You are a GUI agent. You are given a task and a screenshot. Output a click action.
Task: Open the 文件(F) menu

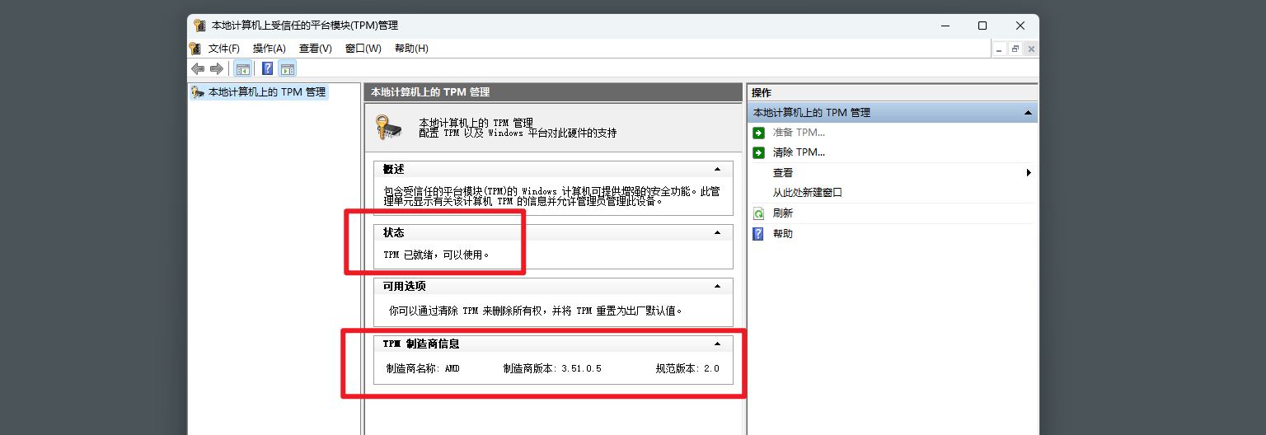click(223, 49)
